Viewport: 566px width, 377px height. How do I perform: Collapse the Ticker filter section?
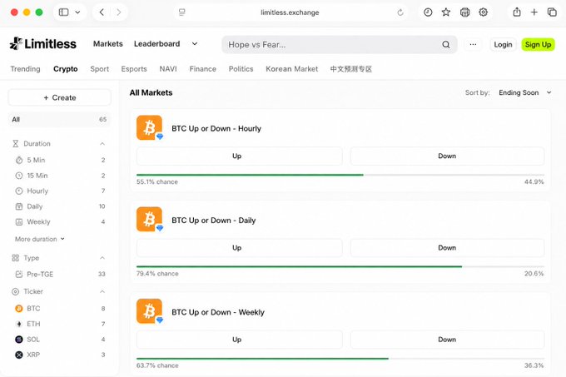[x=102, y=291]
